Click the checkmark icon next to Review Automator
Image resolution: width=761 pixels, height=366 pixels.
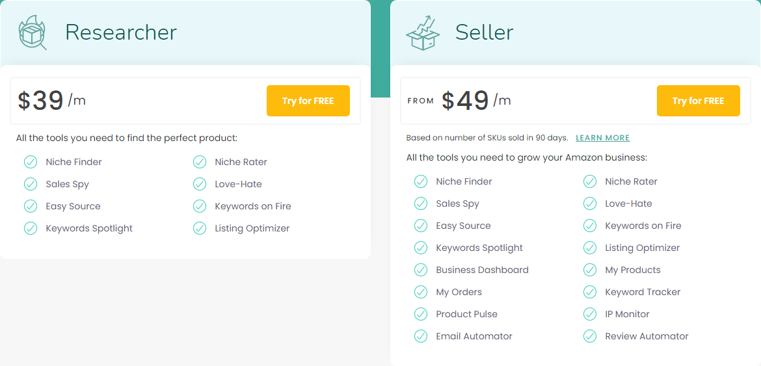coord(590,336)
